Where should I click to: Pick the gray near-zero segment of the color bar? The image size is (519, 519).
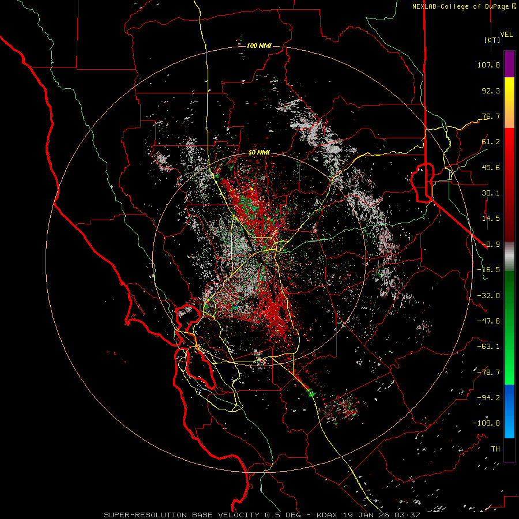click(x=509, y=257)
